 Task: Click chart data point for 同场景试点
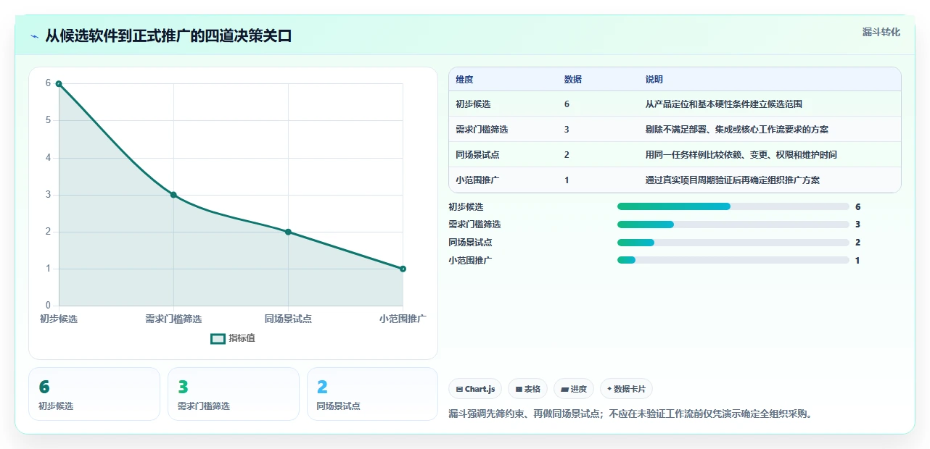pos(288,232)
